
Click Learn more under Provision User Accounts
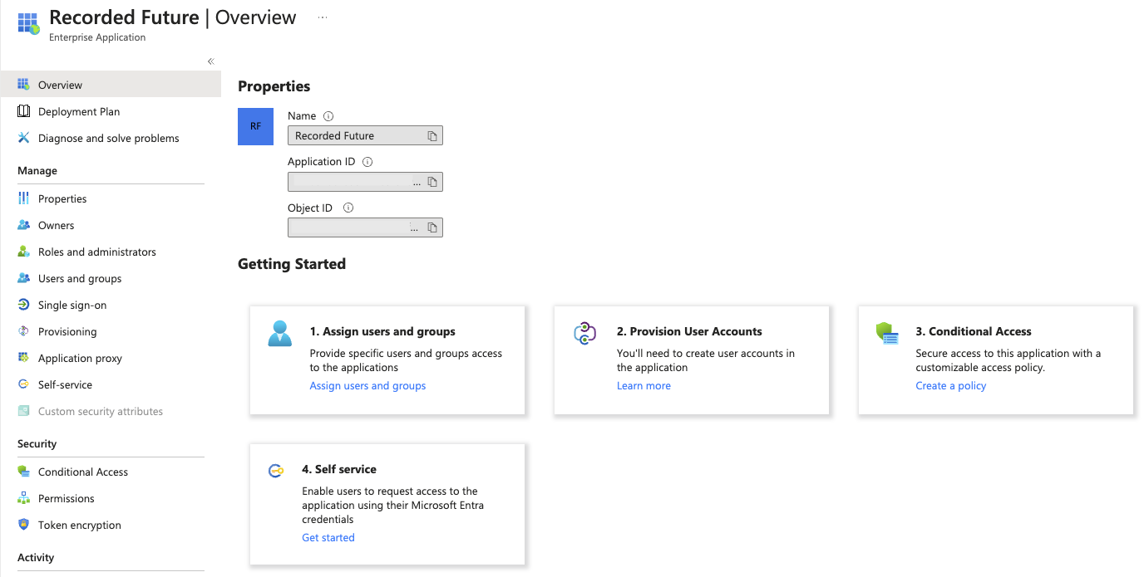(643, 385)
